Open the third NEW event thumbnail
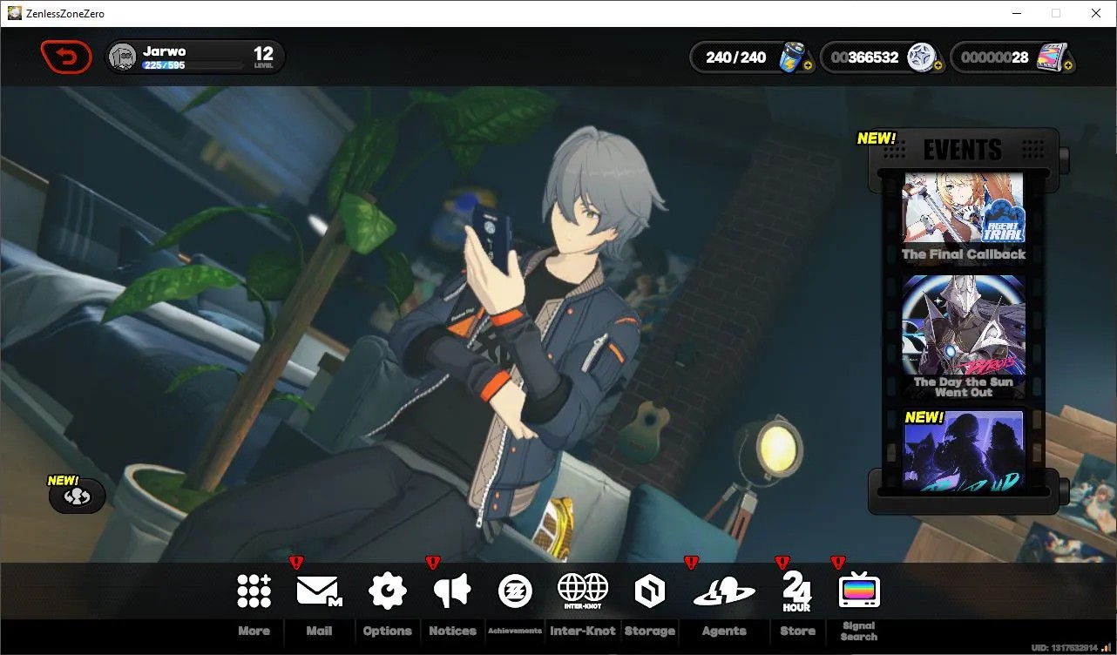This screenshot has width=1117, height=655. (x=964, y=450)
